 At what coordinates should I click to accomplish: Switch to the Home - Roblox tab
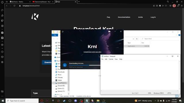pyautogui.click(x=19, y=2)
